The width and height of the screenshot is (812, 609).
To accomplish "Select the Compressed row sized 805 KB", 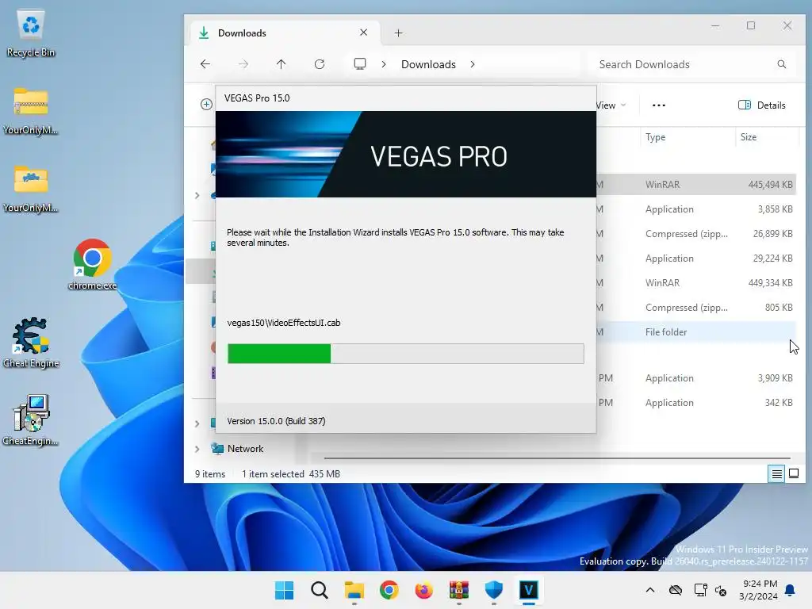I will click(x=696, y=308).
